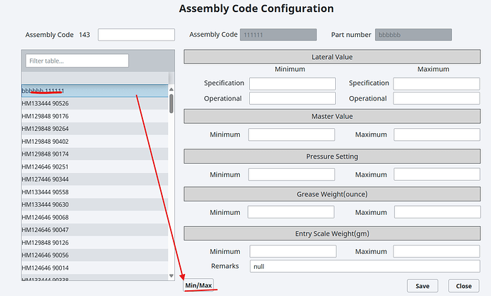Click Lateral Value Maximum Operational field
Image resolution: width=491 pixels, height=296 pixels.
tap(436, 99)
